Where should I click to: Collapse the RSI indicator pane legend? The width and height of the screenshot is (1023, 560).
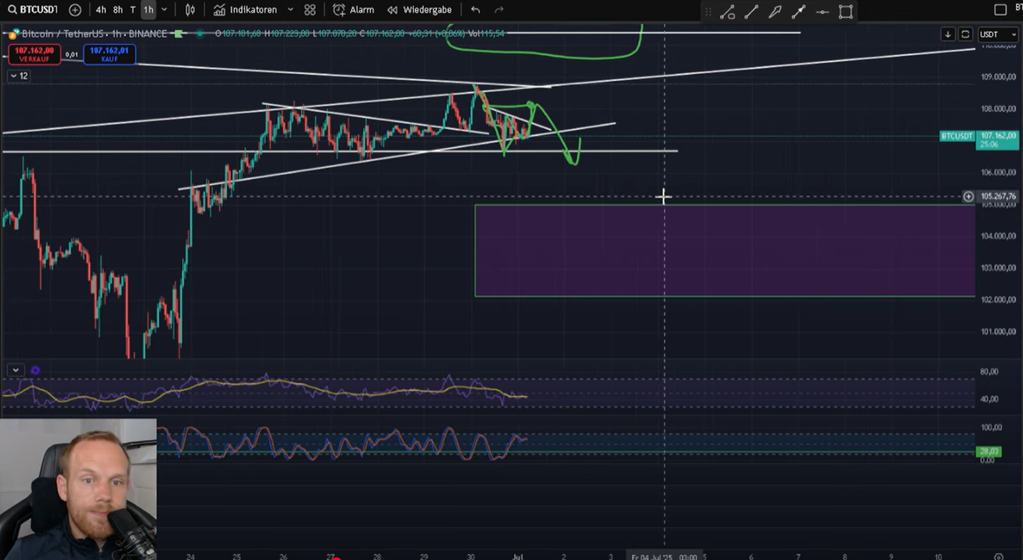[16, 370]
